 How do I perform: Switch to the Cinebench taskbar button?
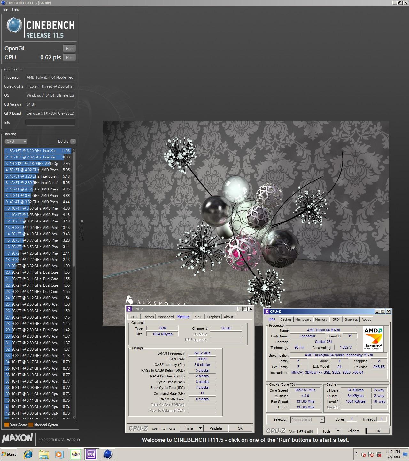tap(108, 454)
